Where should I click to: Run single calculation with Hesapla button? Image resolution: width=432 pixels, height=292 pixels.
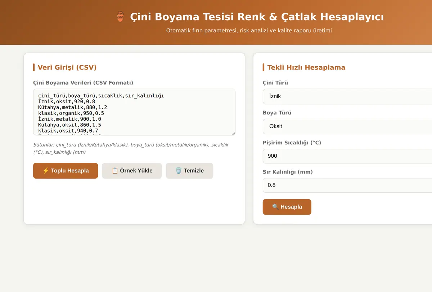(287, 207)
